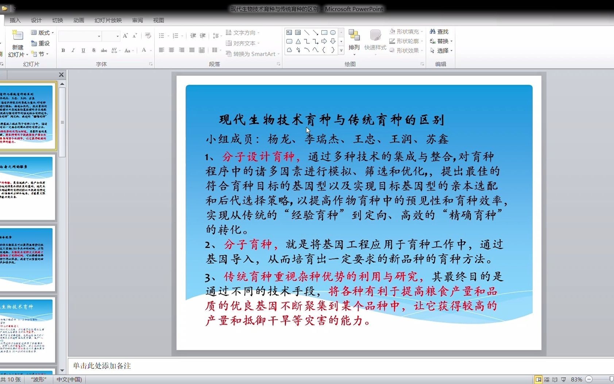Expand the shapes gallery with its arrow
Screen dimensions: 614x384
(341, 51)
